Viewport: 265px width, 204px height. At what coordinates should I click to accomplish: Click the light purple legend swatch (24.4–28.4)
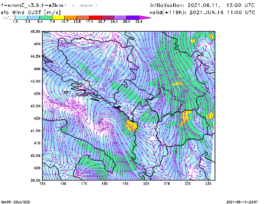(x=120, y=17)
